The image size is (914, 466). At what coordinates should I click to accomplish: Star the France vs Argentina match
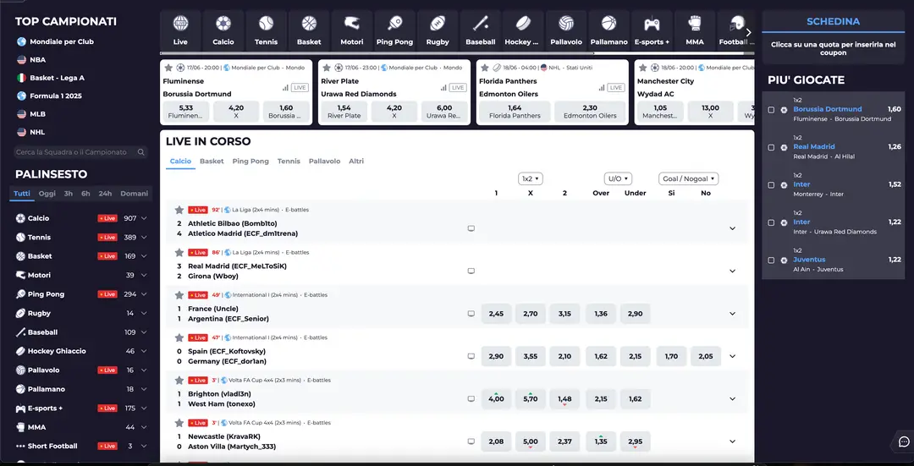179,295
